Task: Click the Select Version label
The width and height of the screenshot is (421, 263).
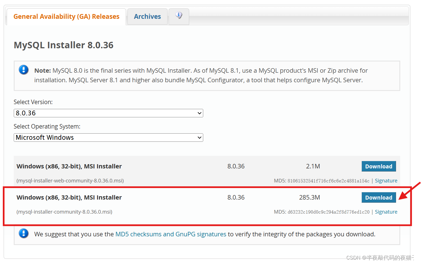Action: point(33,102)
